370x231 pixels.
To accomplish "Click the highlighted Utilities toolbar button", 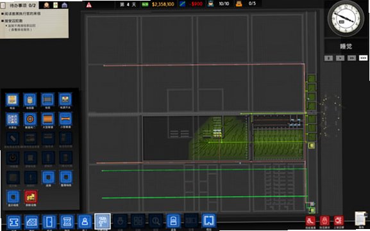I will point(103,221).
